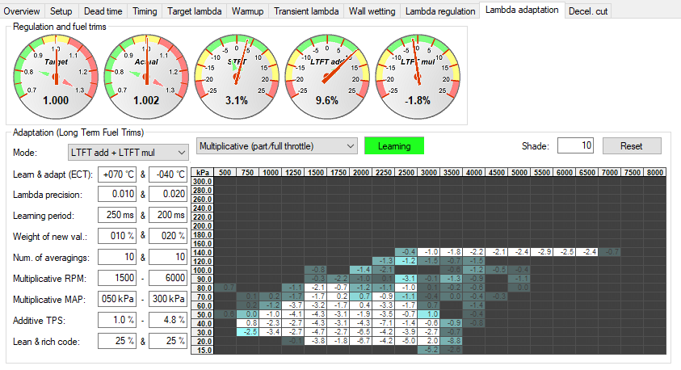
Task: Select cell -7.1 in 40.0 kPa row
Action: [x=384, y=323]
